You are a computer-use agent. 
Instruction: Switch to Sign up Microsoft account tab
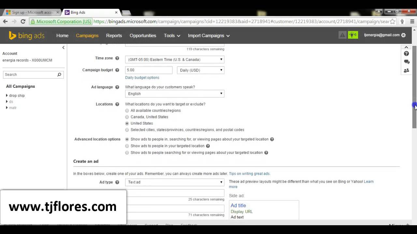(32, 12)
